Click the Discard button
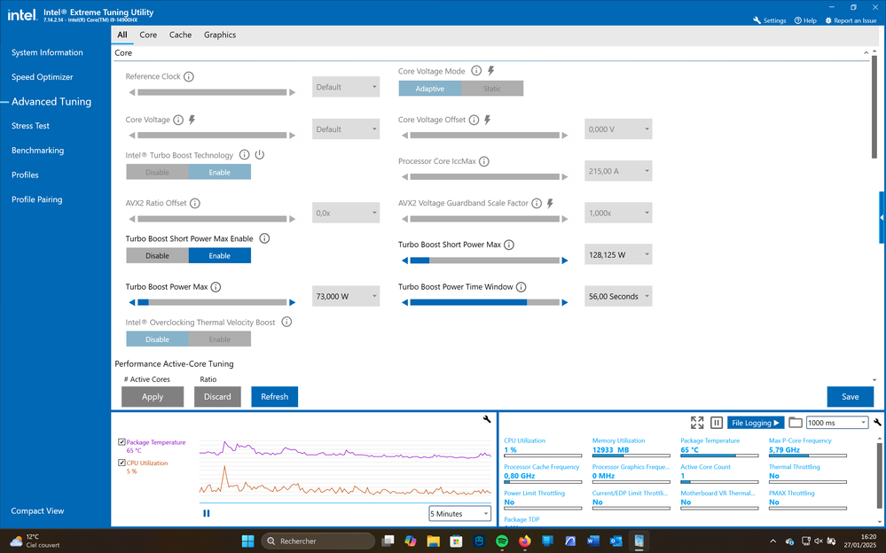 (217, 397)
